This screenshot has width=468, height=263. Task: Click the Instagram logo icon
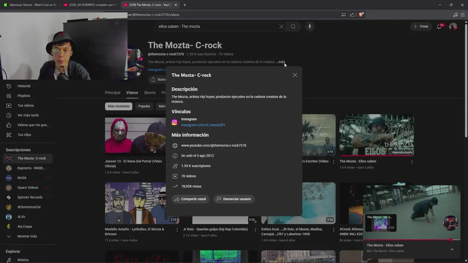tap(175, 122)
